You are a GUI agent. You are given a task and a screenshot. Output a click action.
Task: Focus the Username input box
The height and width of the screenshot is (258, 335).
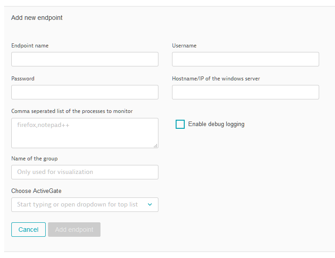(x=245, y=59)
